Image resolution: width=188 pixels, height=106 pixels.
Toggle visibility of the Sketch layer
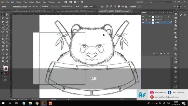(143, 23)
